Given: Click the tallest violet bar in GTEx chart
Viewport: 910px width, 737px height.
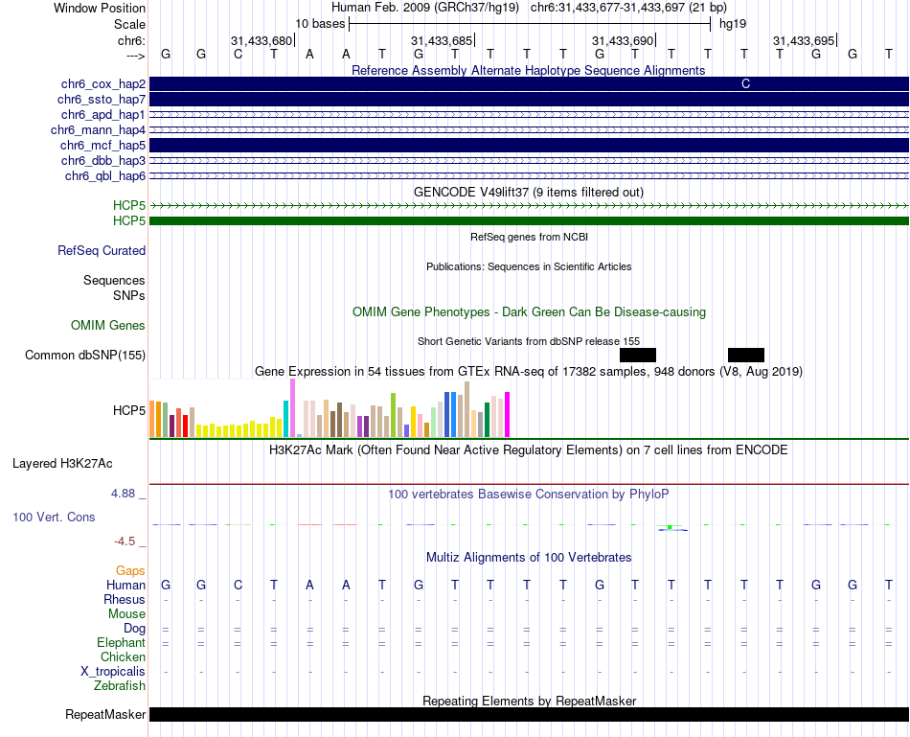Looking at the screenshot, I should [x=292, y=407].
